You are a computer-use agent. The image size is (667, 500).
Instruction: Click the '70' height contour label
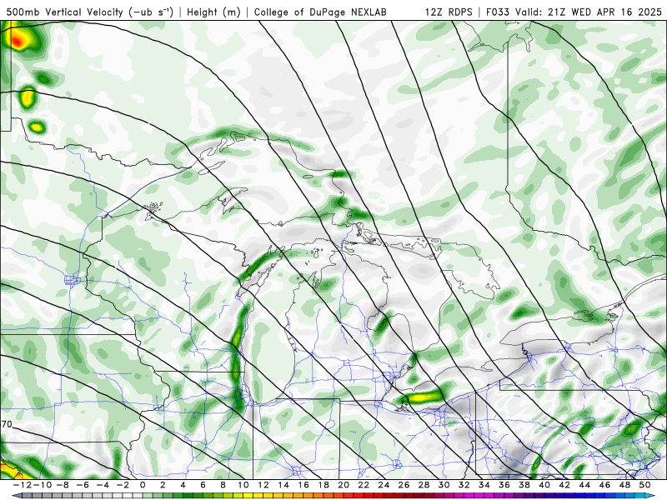7,424
